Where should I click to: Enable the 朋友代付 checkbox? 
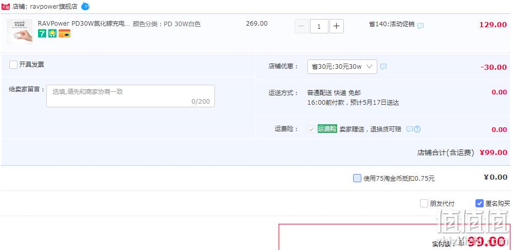coord(424,204)
